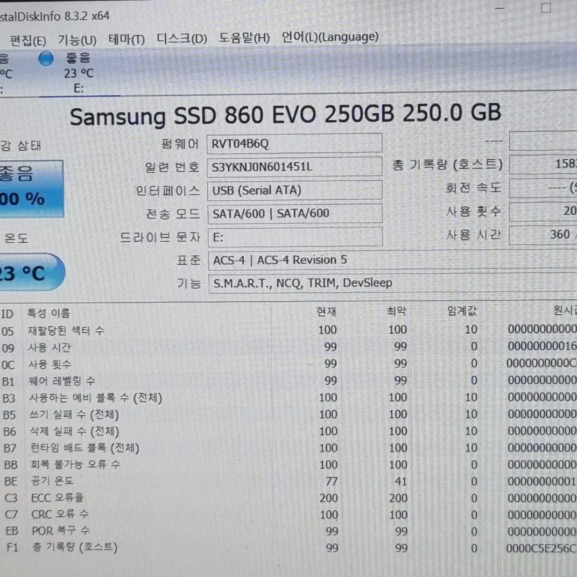Click the 사용 시간 value field showing 360
The height and width of the screenshot is (577, 577).
point(543,235)
